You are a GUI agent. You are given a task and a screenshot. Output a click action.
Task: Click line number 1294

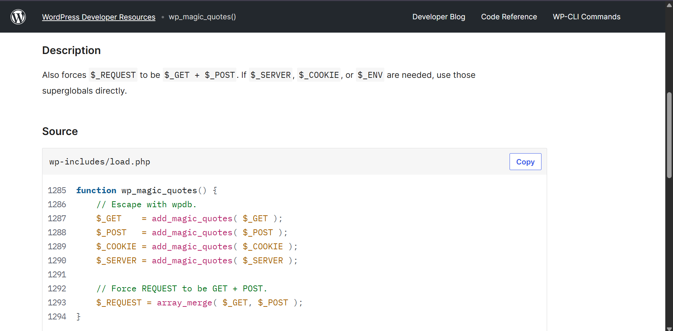pyautogui.click(x=57, y=317)
